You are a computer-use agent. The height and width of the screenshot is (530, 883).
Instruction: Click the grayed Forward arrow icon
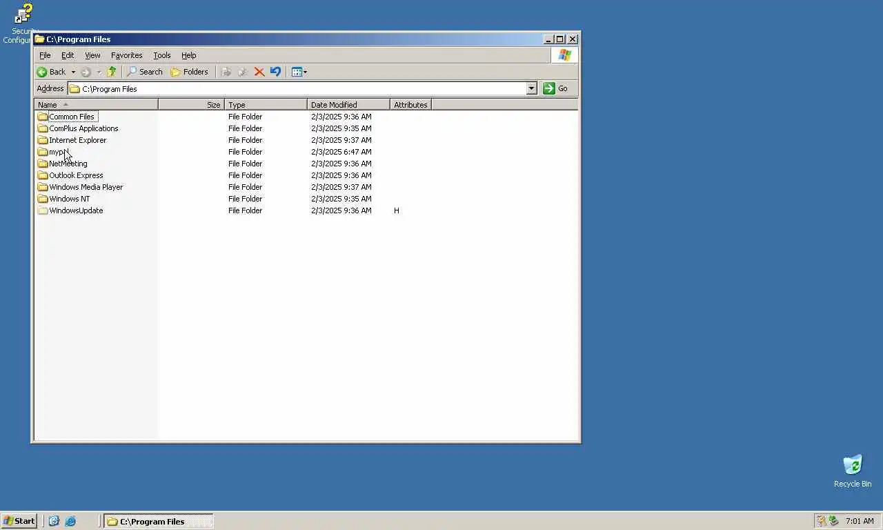pyautogui.click(x=86, y=72)
